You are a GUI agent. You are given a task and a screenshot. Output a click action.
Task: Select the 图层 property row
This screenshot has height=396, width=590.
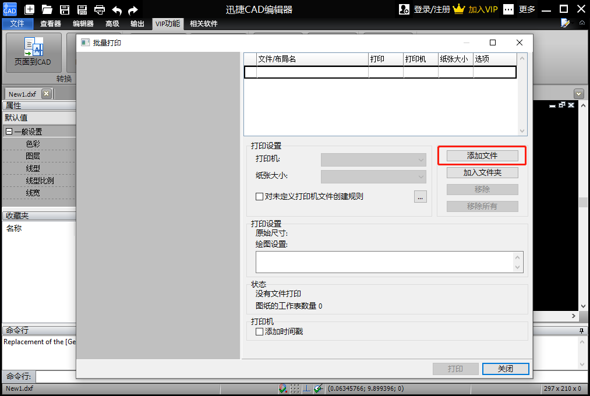click(x=40, y=156)
